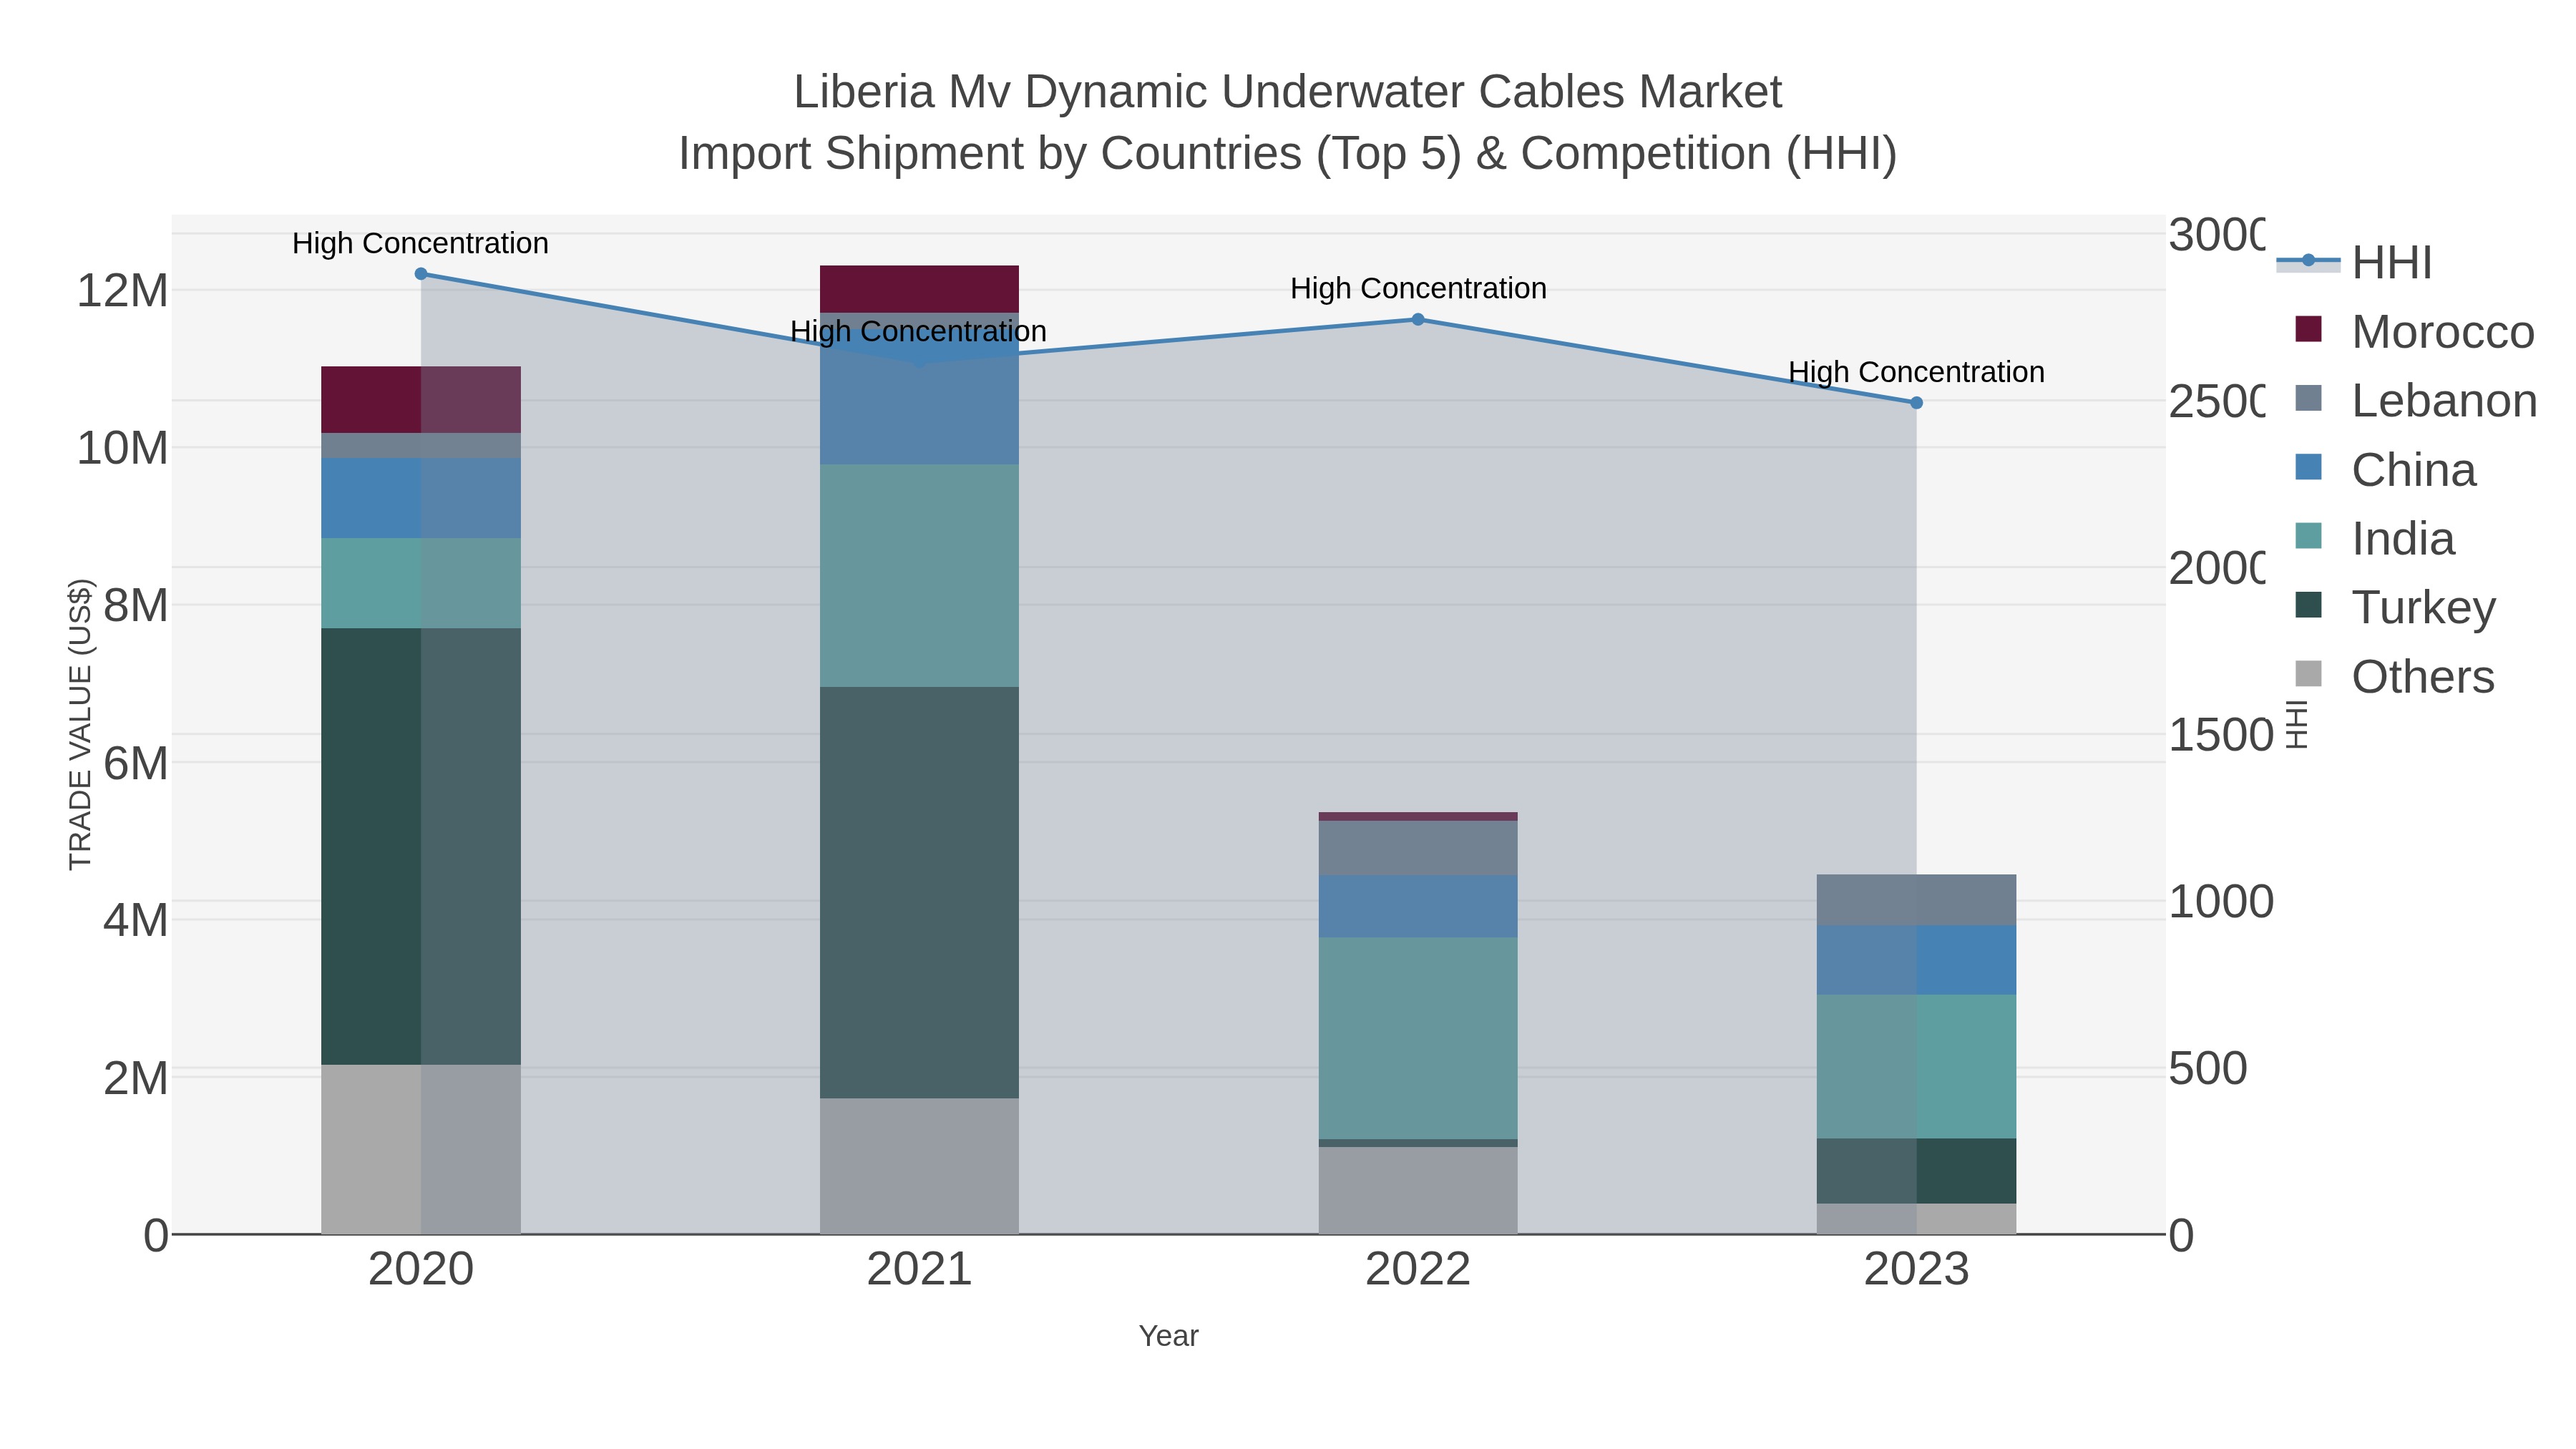This screenshot has width=2576, height=1449.
Task: Click the Turkey segment of the 2020 bar
Action: click(421, 847)
